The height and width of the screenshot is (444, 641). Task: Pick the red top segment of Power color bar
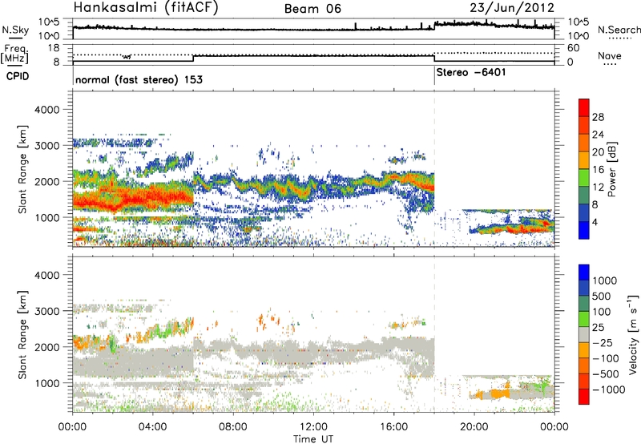584,108
